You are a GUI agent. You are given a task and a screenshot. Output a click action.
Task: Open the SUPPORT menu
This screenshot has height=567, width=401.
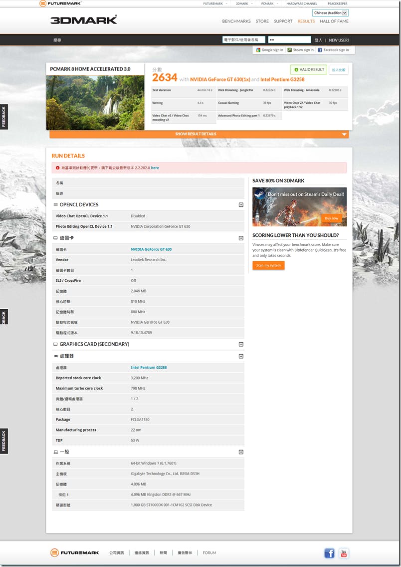click(x=283, y=21)
